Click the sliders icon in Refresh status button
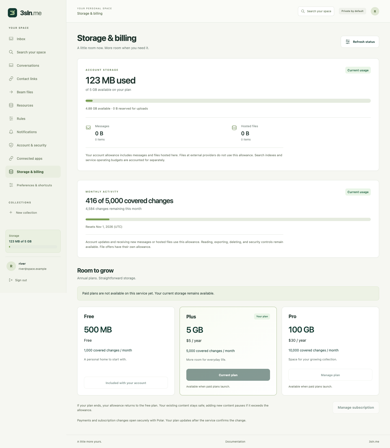This screenshot has height=448, width=390. coord(348,42)
